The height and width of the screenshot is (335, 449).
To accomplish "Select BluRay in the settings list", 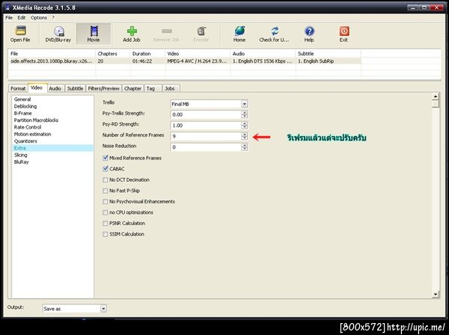I will [x=22, y=162].
